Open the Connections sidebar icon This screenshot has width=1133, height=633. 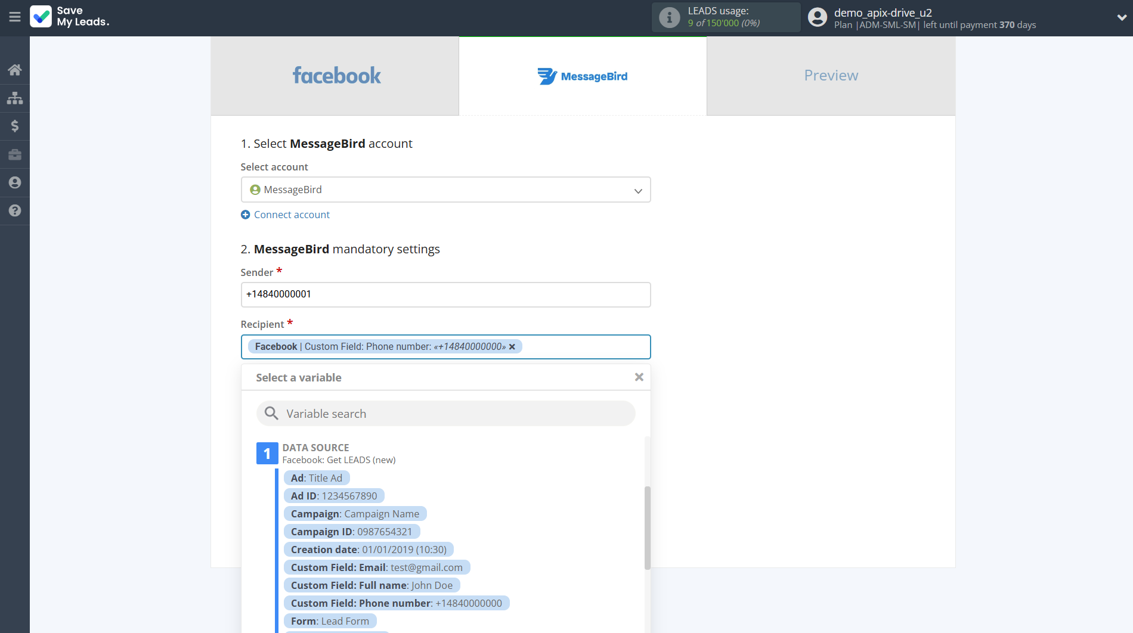pos(14,98)
